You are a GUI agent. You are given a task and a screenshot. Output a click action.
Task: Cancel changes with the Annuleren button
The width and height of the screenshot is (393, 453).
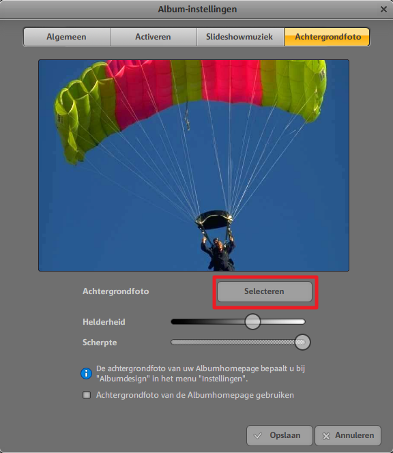348,435
